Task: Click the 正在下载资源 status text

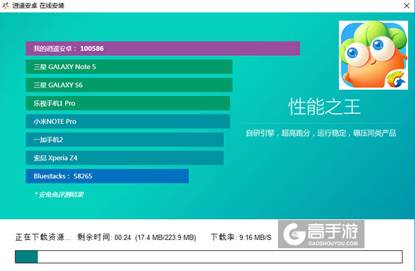Action: [43, 237]
